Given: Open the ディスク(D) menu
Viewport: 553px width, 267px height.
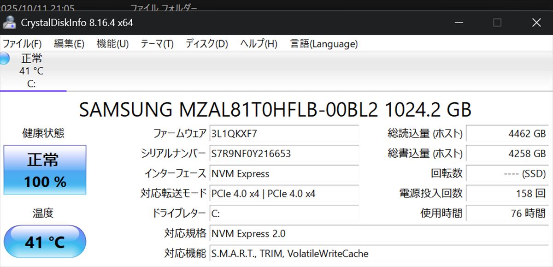Looking at the screenshot, I should 206,44.
